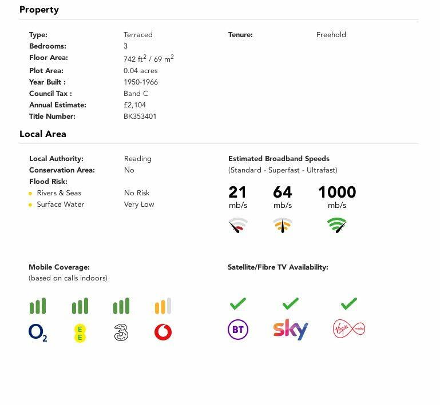Click the orange superfast broadband gauge icon
Viewport: 440px width, 405px height.
283,225
